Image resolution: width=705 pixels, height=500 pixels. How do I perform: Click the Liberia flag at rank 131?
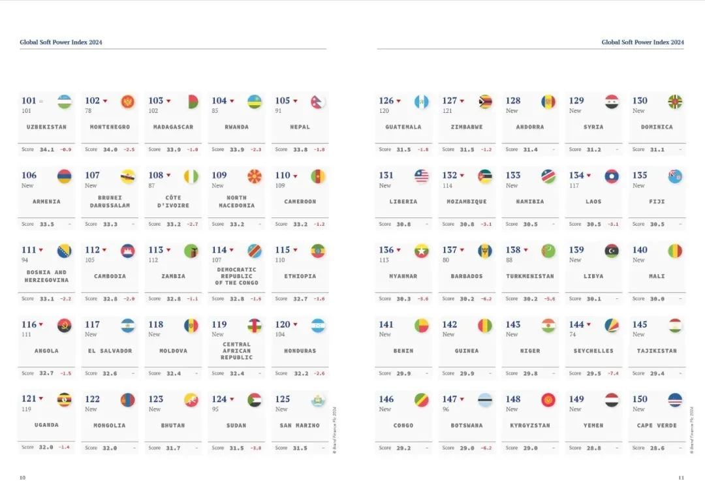coord(421,176)
